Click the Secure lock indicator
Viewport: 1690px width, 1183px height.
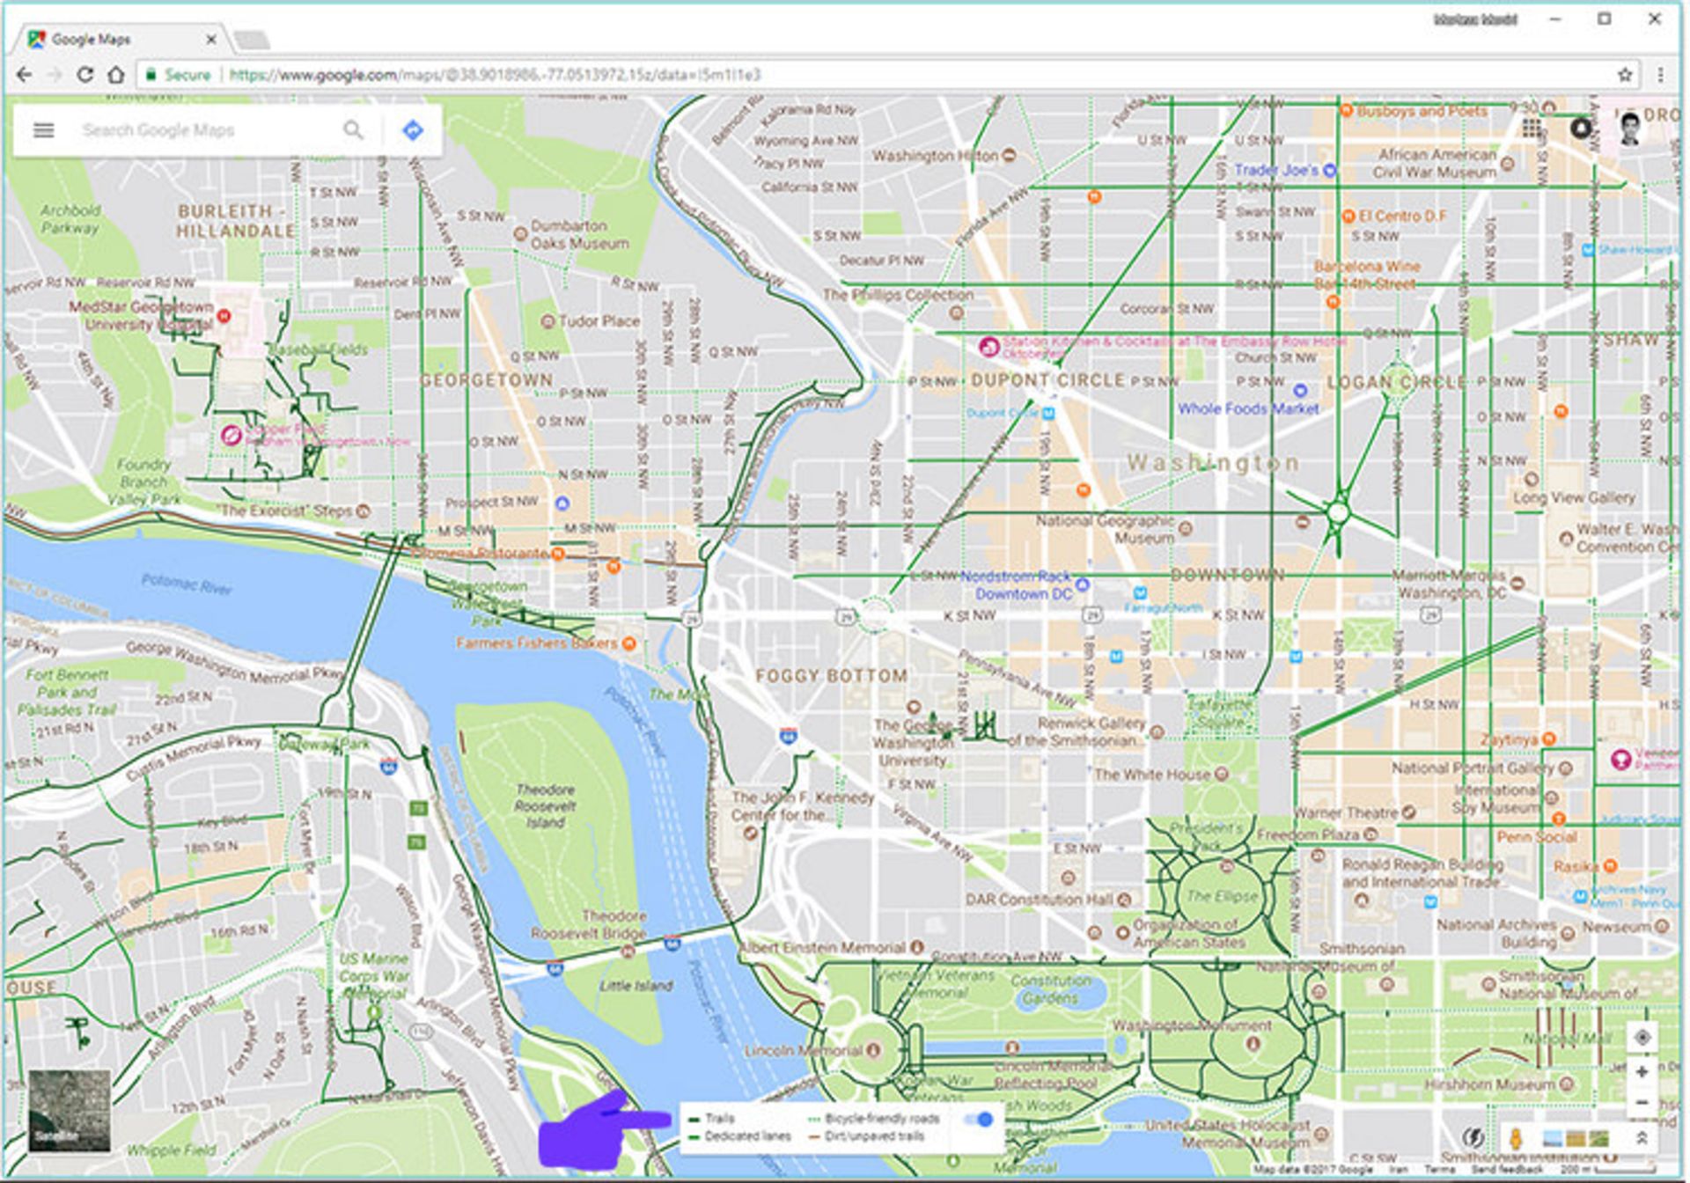click(x=179, y=75)
